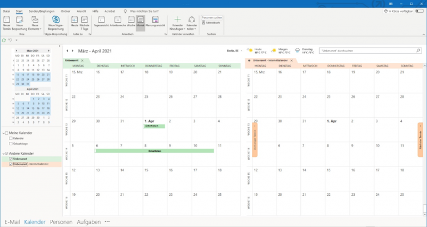This screenshot has height=227, width=427.
Task: Select the Arbeitswoche view
Action: tap(119, 23)
